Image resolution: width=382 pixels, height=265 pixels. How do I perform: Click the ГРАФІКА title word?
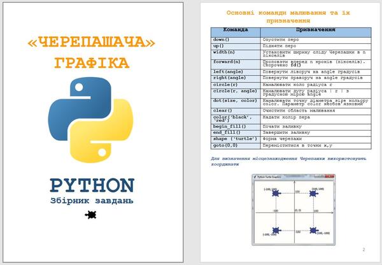pyautogui.click(x=91, y=63)
